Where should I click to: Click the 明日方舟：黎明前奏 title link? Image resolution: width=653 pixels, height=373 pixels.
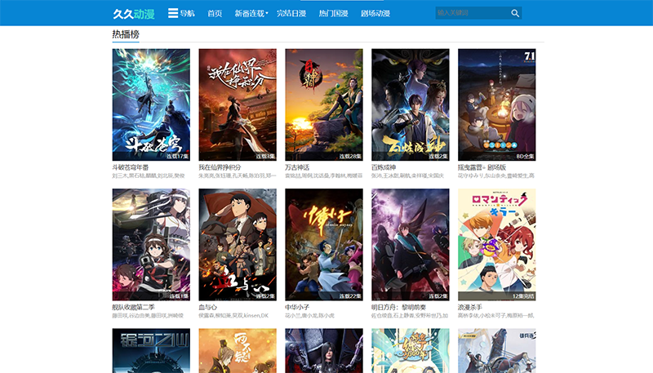[x=398, y=307]
